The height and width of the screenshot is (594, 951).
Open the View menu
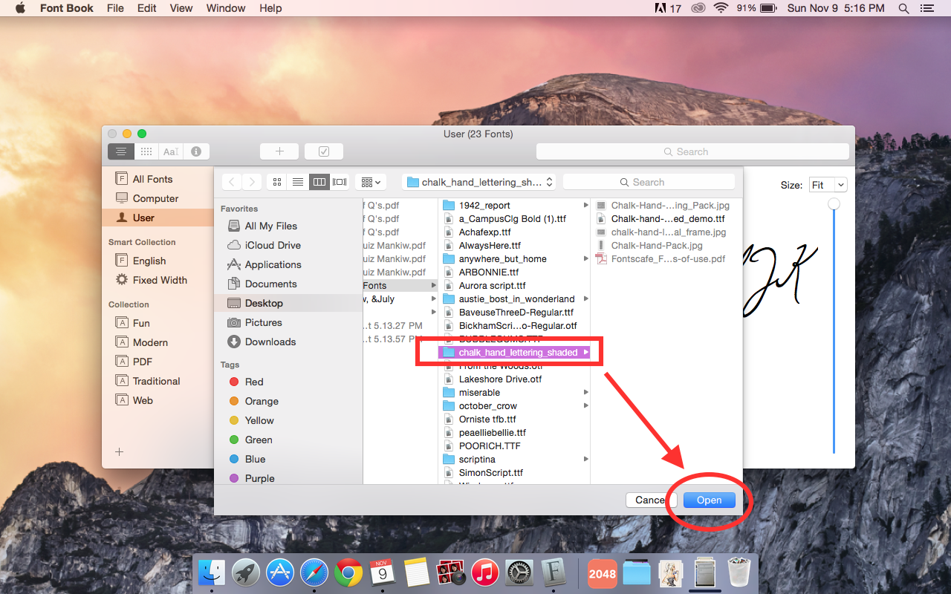point(181,8)
